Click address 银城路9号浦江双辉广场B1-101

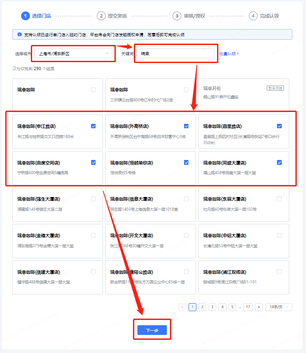pyautogui.click(x=230, y=282)
